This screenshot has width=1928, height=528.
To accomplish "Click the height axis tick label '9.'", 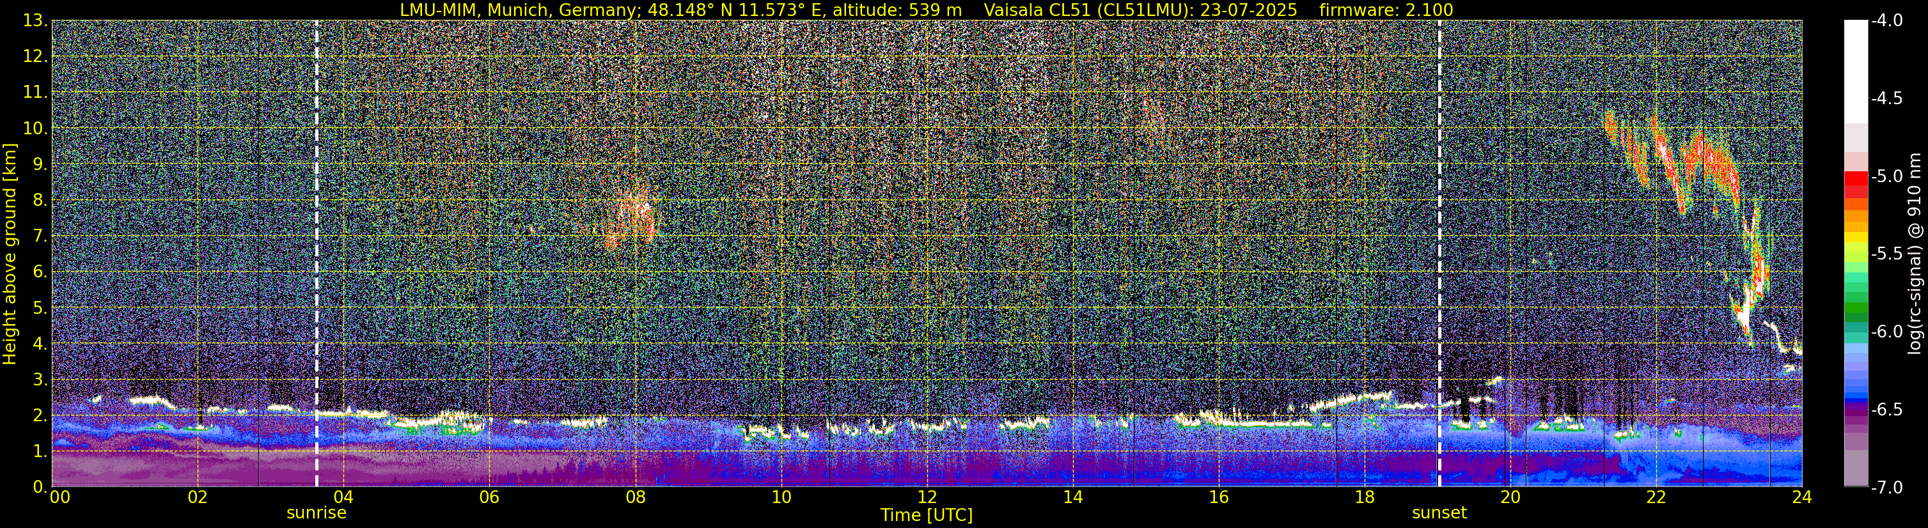I will pos(40,164).
